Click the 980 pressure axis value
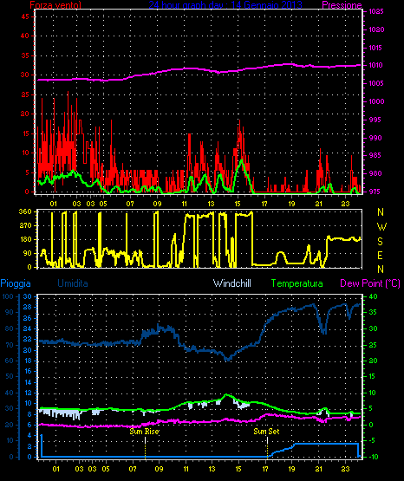This screenshot has height=481, width=404. tap(375, 173)
